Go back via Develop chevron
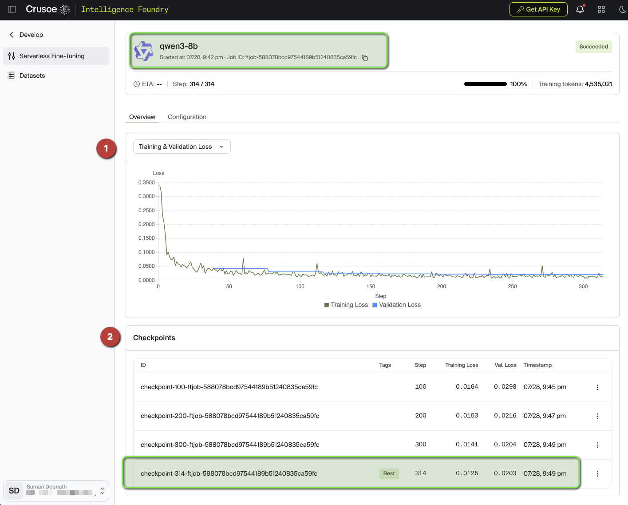This screenshot has width=628, height=505. click(12, 35)
